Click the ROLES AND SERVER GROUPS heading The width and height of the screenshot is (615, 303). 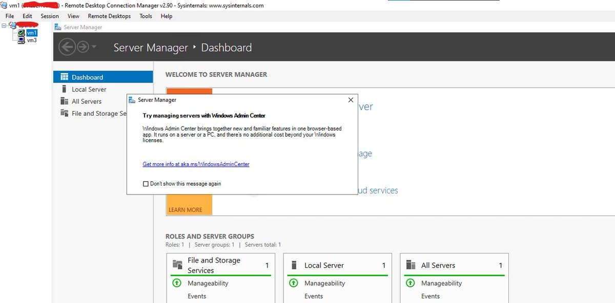(x=210, y=236)
